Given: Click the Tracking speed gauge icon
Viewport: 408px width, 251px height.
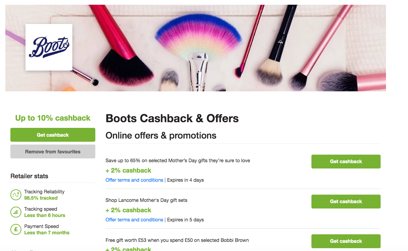Looking at the screenshot, I should click(16, 212).
